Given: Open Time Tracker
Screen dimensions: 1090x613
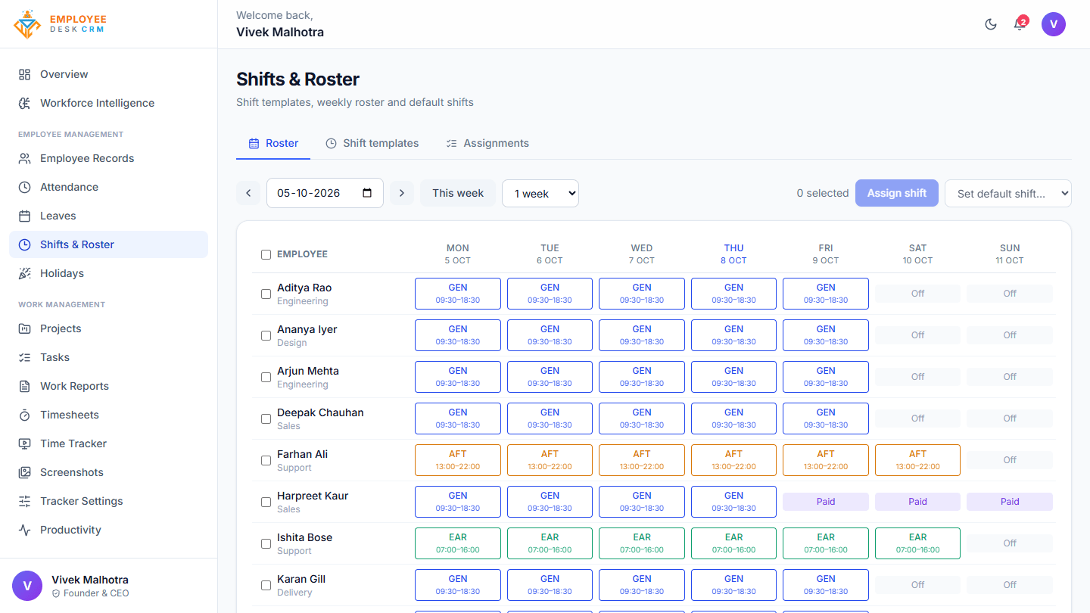Looking at the screenshot, I should 108,443.
